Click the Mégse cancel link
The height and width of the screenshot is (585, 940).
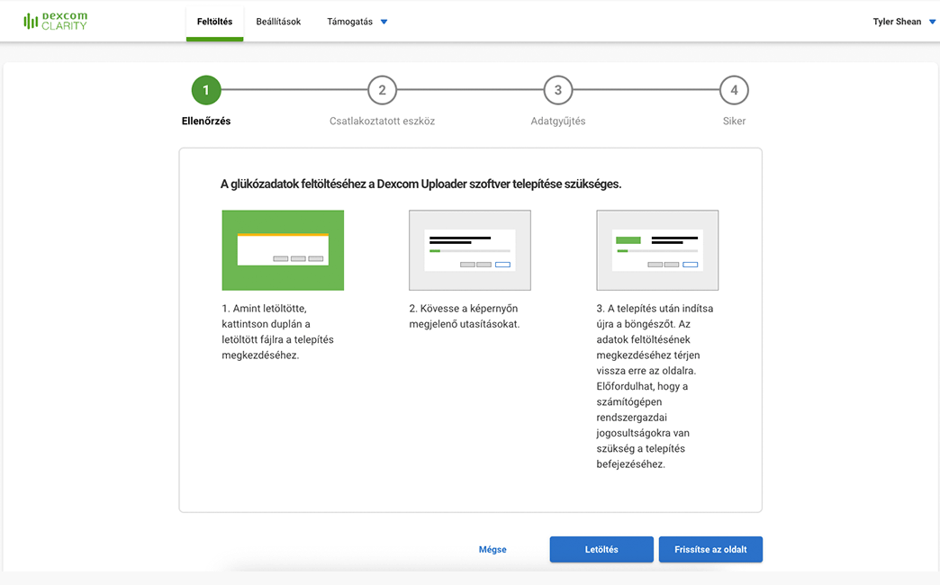(x=493, y=550)
